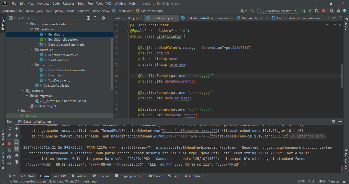The height and width of the screenshot is (184, 349).
Task: Rerun CadastroApplication from the top toolbar
Action: pyautogui.click(x=304, y=11)
